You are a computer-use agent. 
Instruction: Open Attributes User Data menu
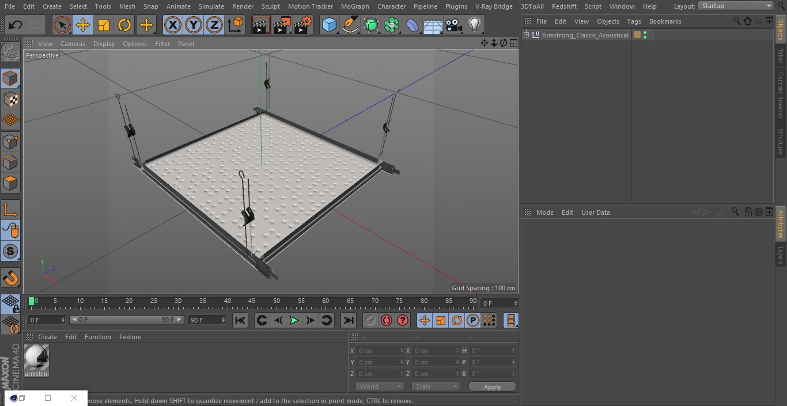coord(595,213)
